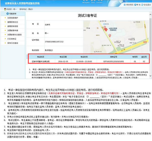Select map marker number 2
The image size is (152, 141).
(x=110, y=36)
